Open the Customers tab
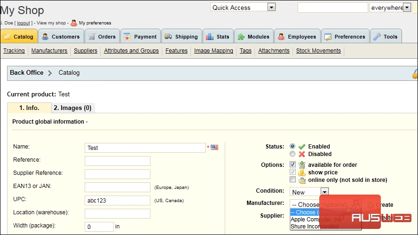 61,37
